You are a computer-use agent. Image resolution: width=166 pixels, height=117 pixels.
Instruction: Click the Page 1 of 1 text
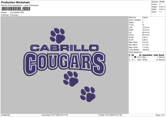point(160,115)
